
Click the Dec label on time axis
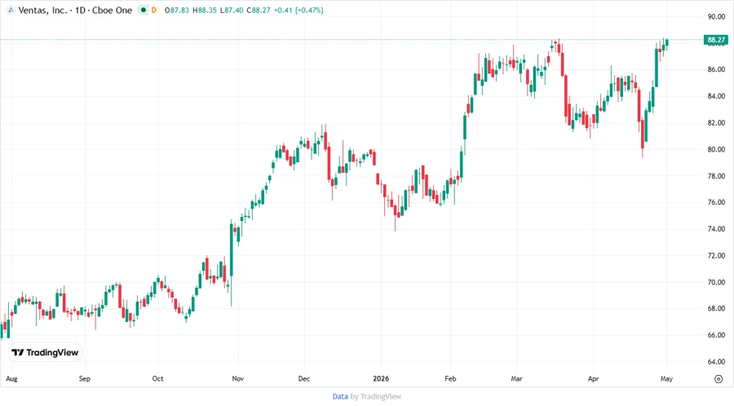tap(304, 379)
